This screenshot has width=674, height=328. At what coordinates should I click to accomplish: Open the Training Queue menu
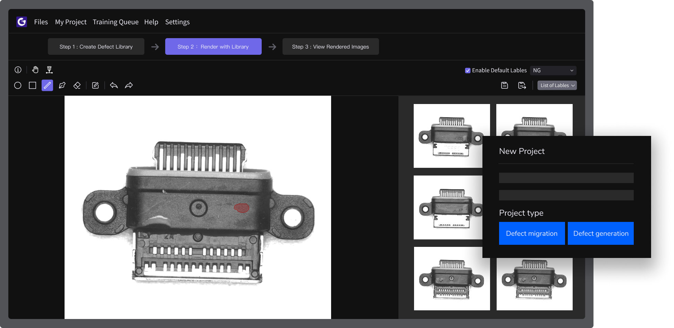point(116,22)
